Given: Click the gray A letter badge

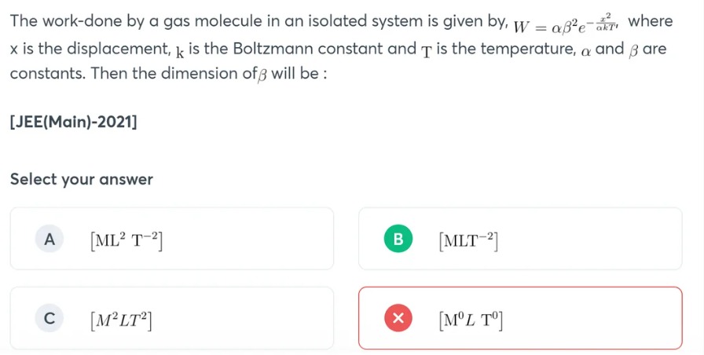Looking at the screenshot, I should pyautogui.click(x=49, y=239).
